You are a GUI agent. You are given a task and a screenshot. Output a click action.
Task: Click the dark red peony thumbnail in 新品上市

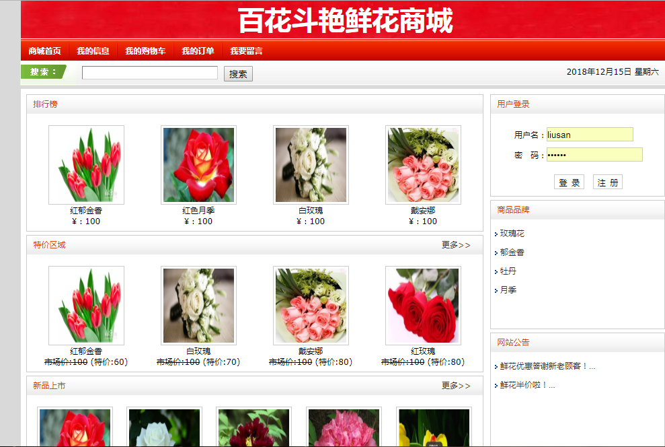[253, 427]
